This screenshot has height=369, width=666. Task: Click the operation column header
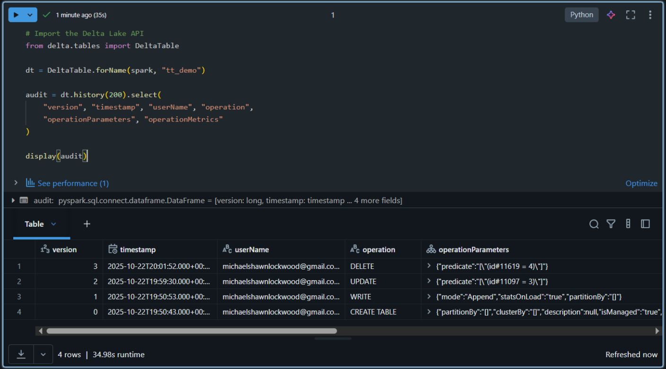coord(383,249)
